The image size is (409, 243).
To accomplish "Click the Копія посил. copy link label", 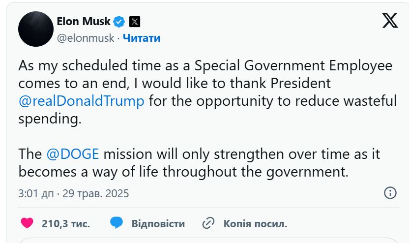I will click(255, 224).
